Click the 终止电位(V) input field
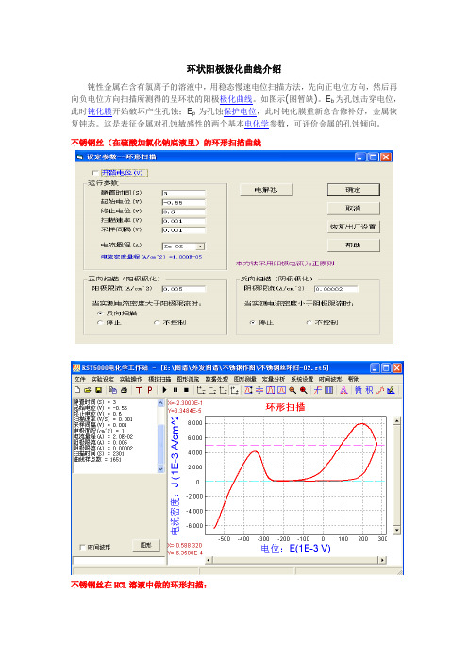 click(184, 212)
